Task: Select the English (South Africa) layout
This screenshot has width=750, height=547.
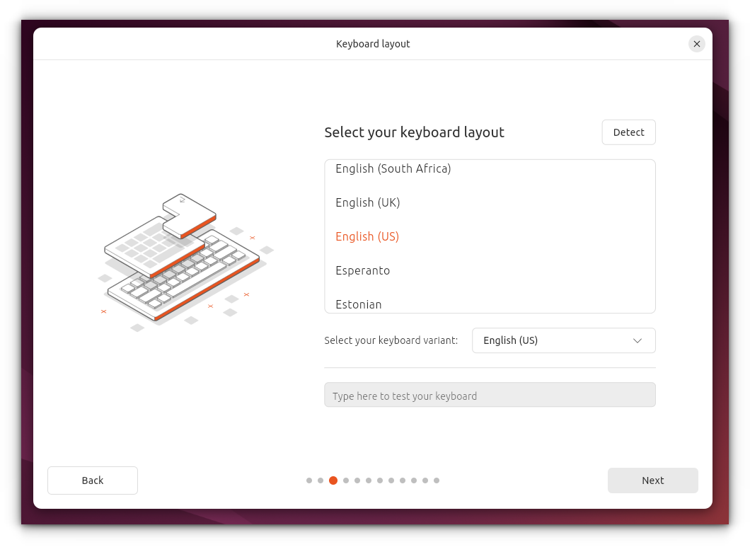Action: (392, 168)
